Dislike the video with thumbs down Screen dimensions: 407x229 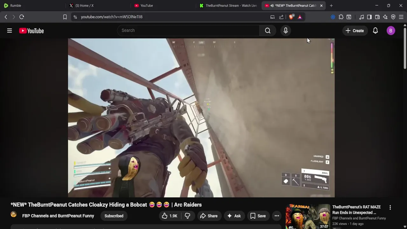pyautogui.click(x=188, y=216)
